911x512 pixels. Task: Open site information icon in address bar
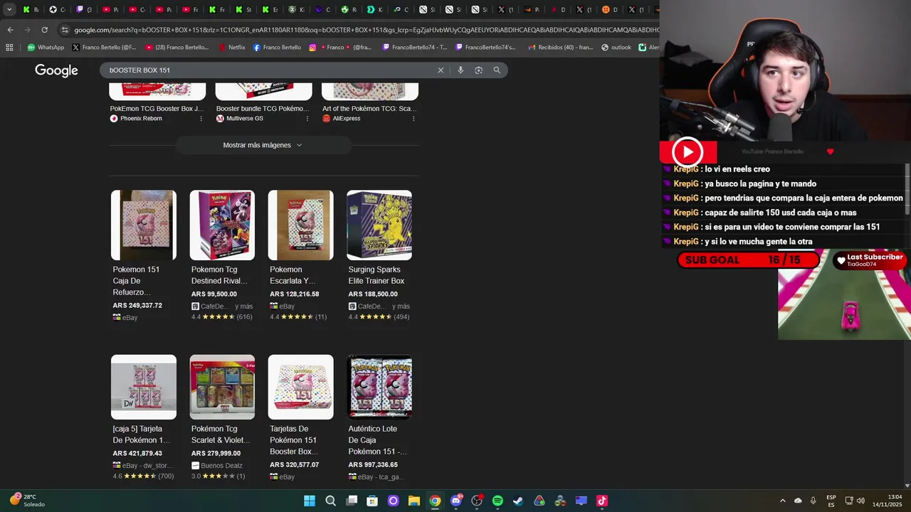65,30
